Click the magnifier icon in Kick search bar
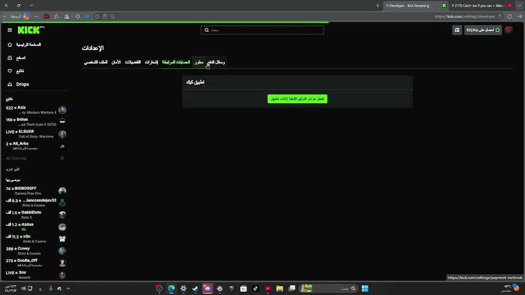Image resolution: width=525 pixels, height=295 pixels. [x=207, y=30]
